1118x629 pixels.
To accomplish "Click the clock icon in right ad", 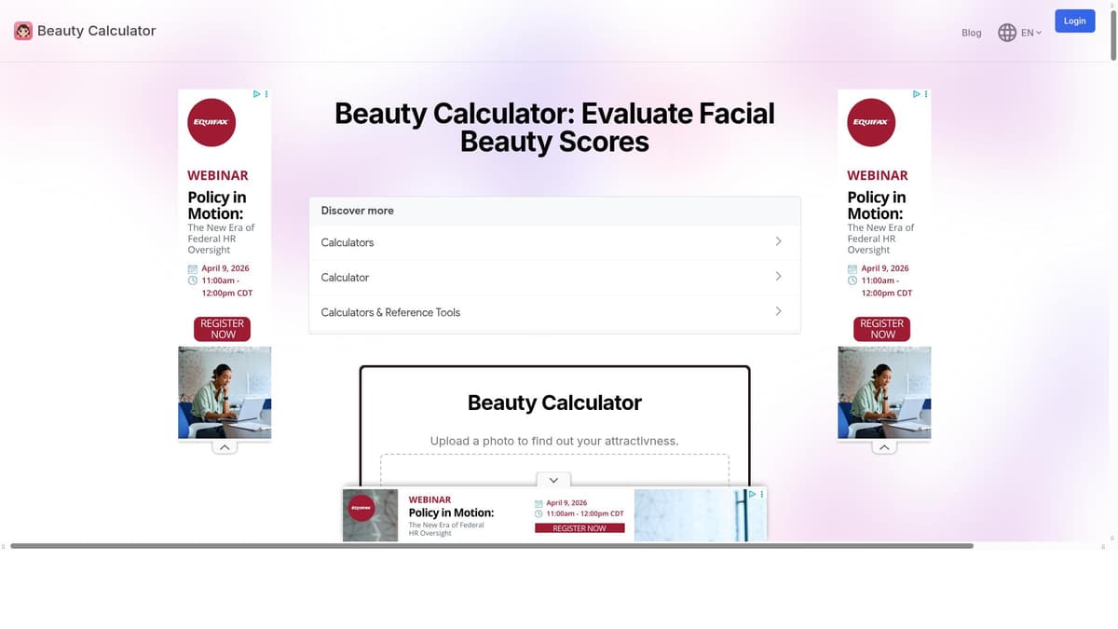I will 852,280.
